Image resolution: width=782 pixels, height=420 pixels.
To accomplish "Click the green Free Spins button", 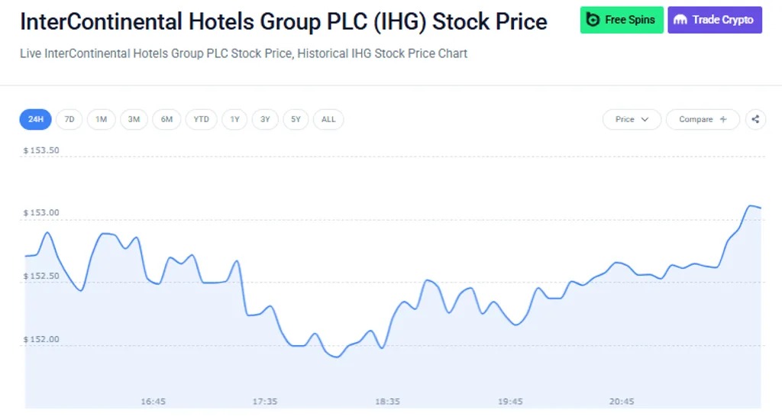I will coord(622,20).
